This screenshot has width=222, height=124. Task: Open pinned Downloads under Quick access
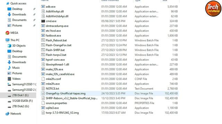[19, 14]
